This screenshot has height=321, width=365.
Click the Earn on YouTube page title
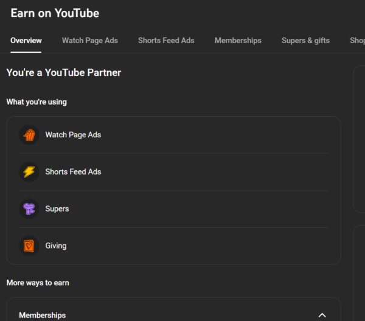pyautogui.click(x=55, y=13)
